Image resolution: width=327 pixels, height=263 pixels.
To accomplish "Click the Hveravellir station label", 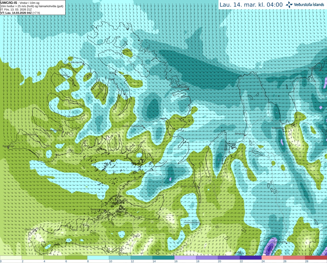I will (280, 242).
